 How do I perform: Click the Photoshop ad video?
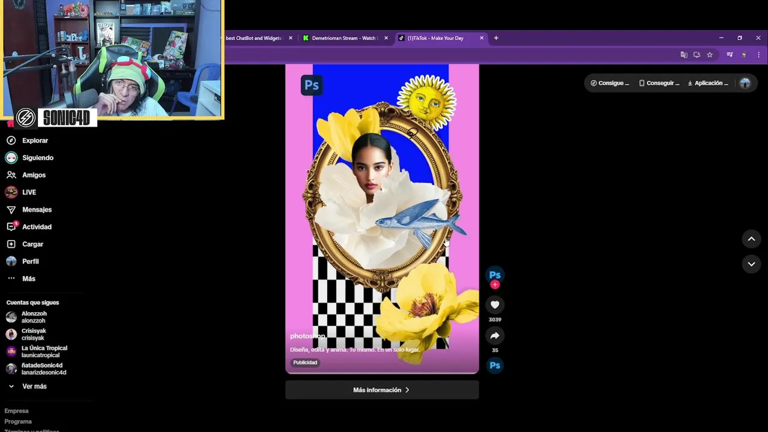click(382, 219)
